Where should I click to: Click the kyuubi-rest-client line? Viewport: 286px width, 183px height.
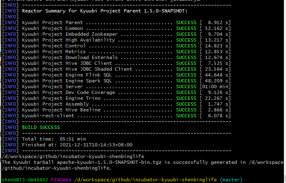116,116
